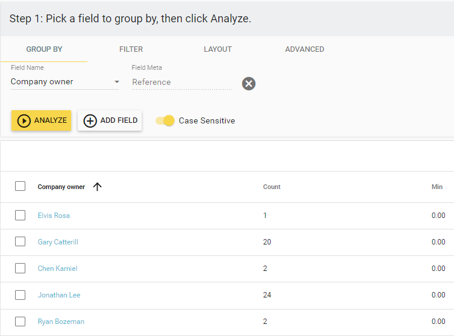Mark the Jonathan Lee row checkbox
454x336 pixels.
pos(20,294)
